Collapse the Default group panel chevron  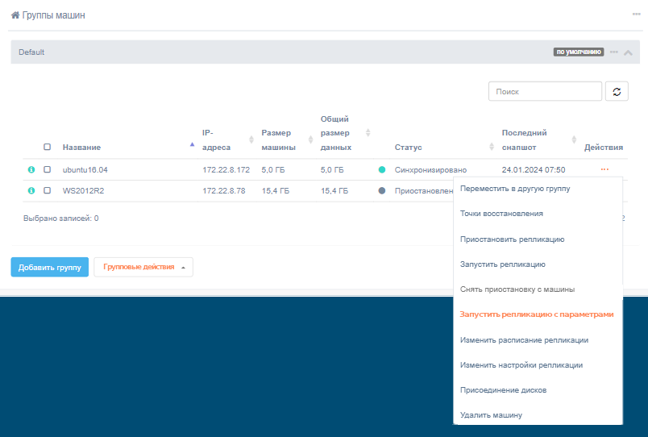[x=629, y=52]
